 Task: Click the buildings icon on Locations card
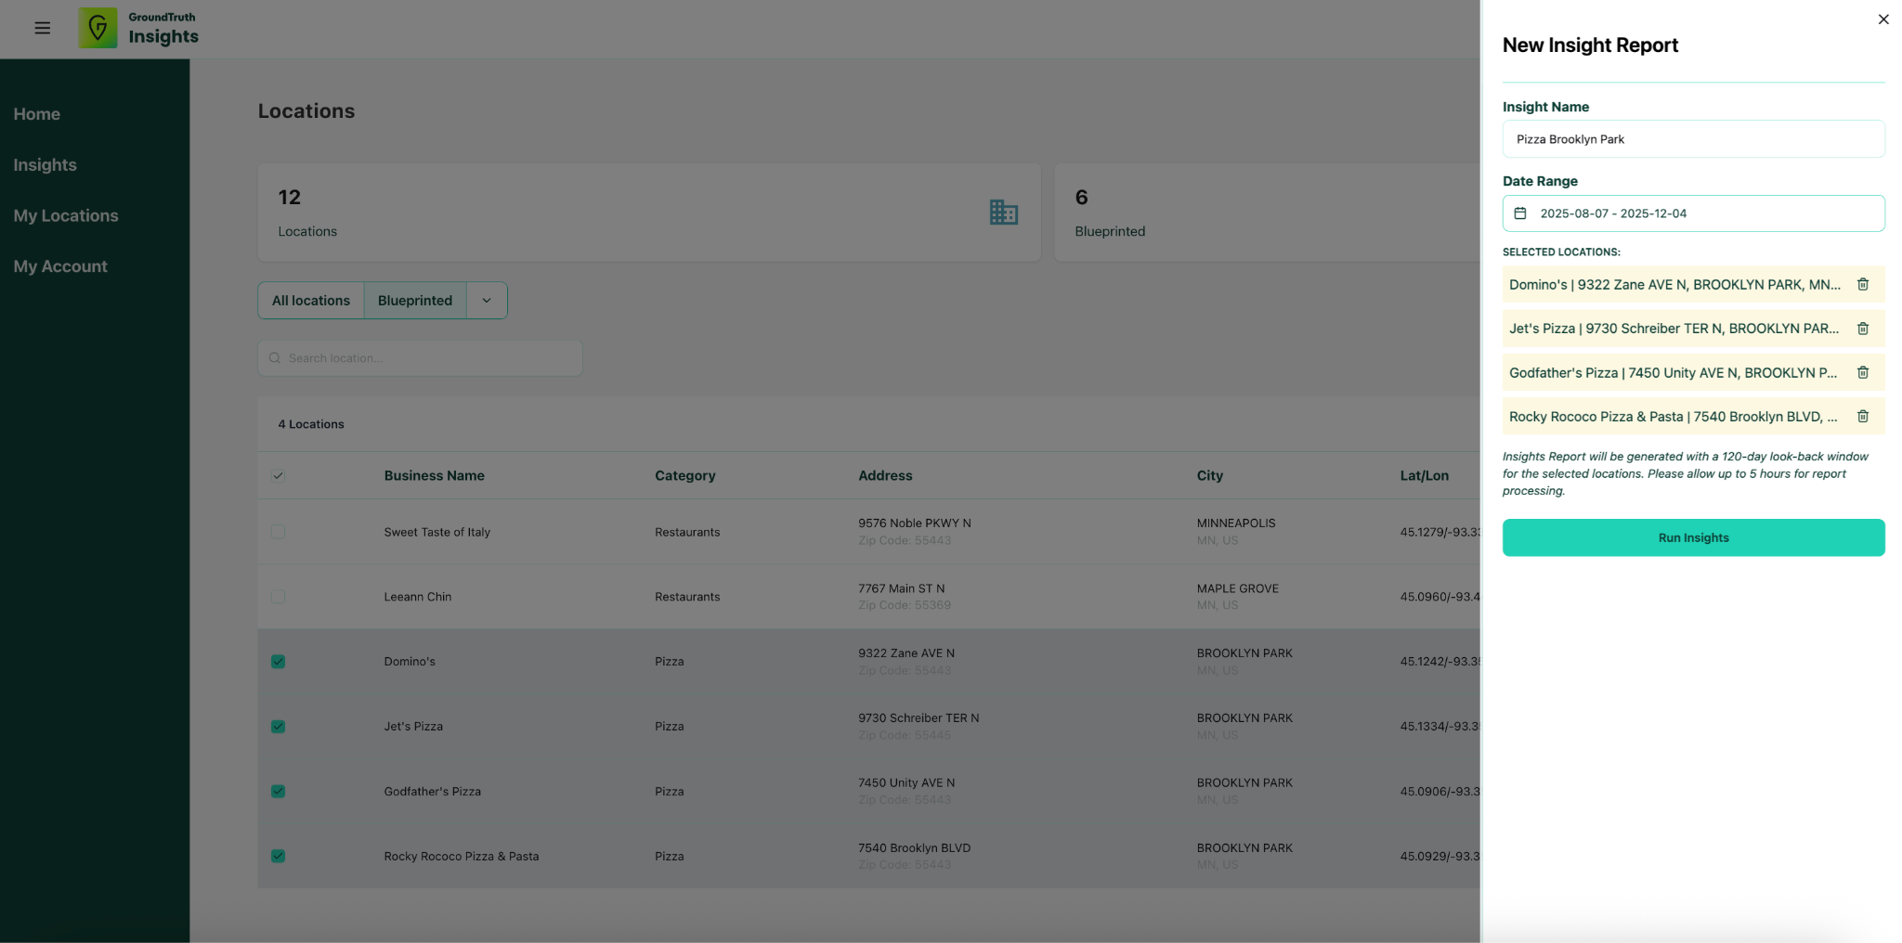pos(1003,213)
